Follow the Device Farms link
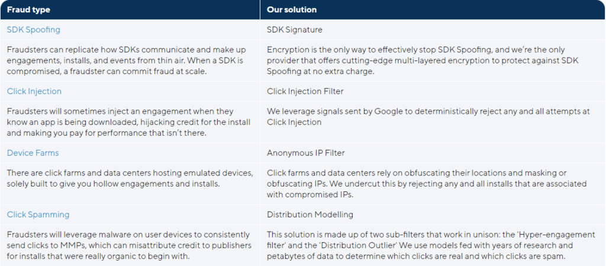Screen dimensions: 606x266 click(33, 153)
